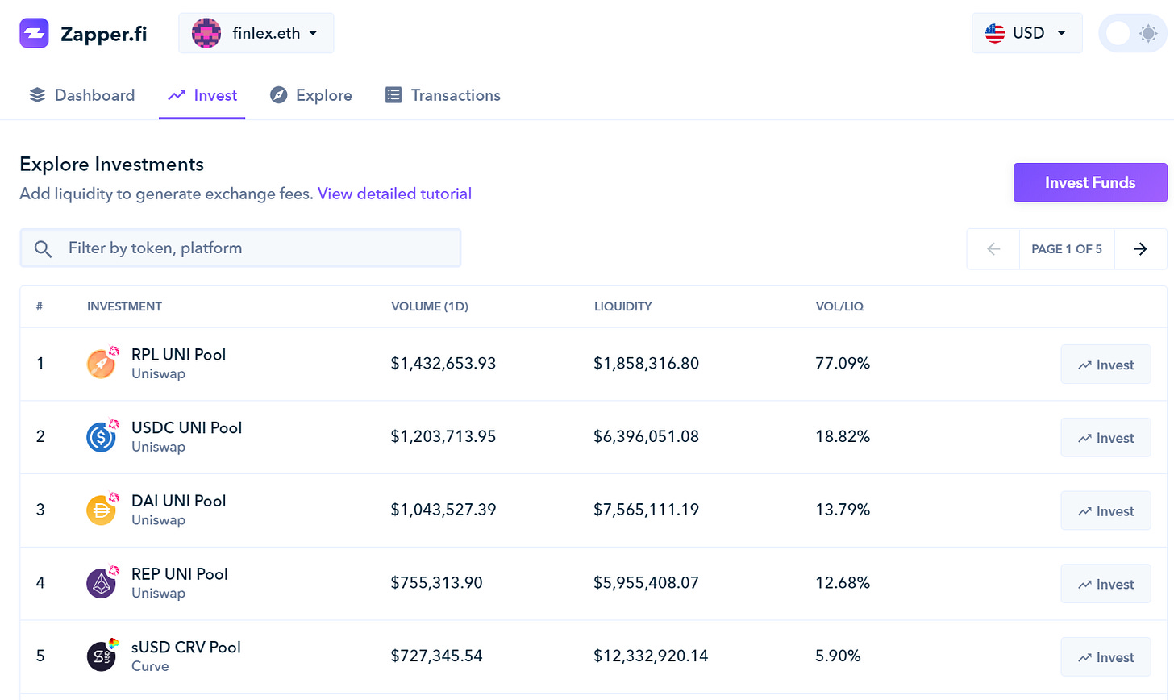Click the $12,332,920.14 liquidity value
Screen dimensions: 1174x700
pos(651,656)
